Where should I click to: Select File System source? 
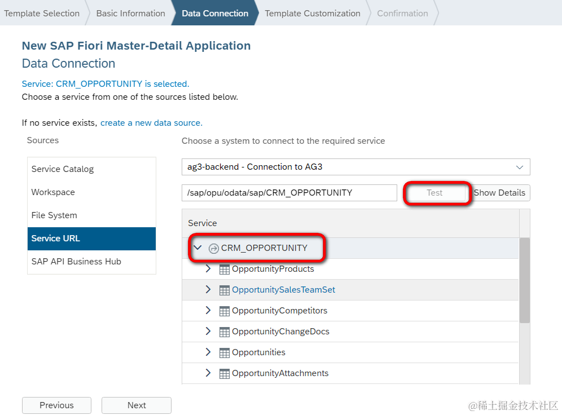[x=92, y=215]
